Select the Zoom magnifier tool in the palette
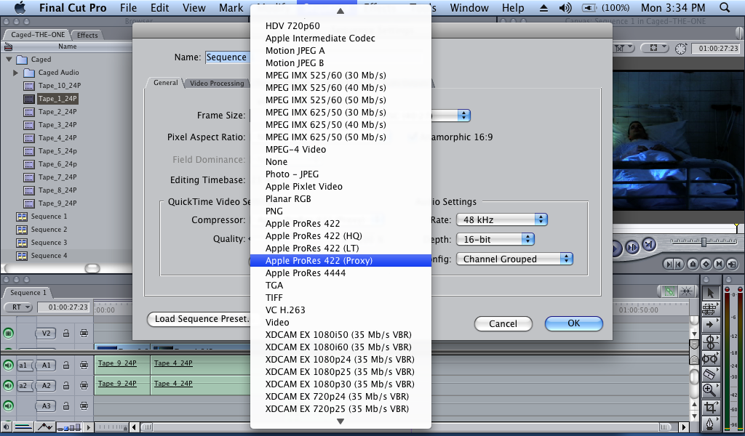Screen dimensions: 745x436 710,390
